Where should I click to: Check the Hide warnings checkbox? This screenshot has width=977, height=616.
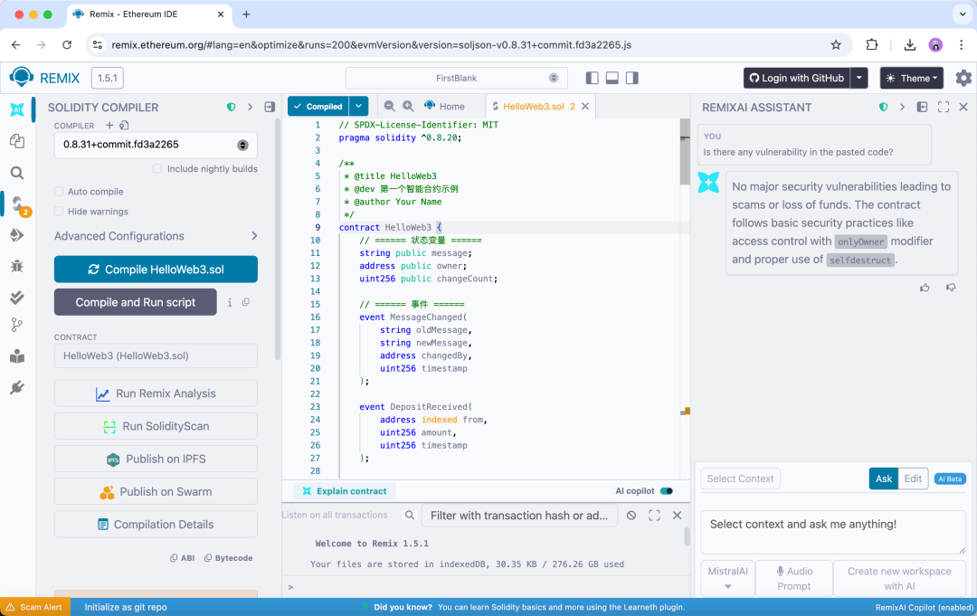59,211
